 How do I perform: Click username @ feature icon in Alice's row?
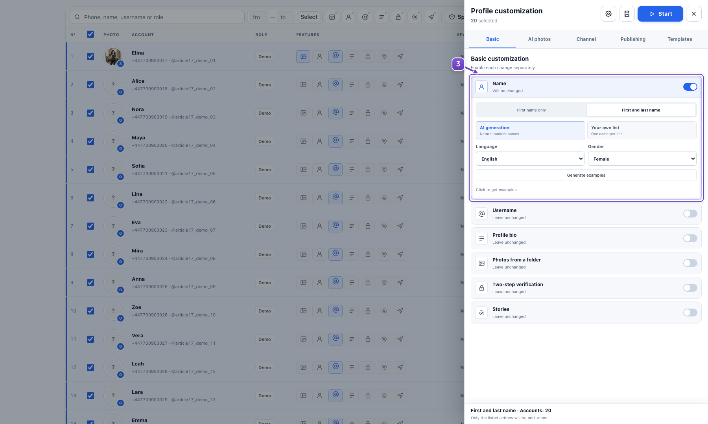(336, 84)
